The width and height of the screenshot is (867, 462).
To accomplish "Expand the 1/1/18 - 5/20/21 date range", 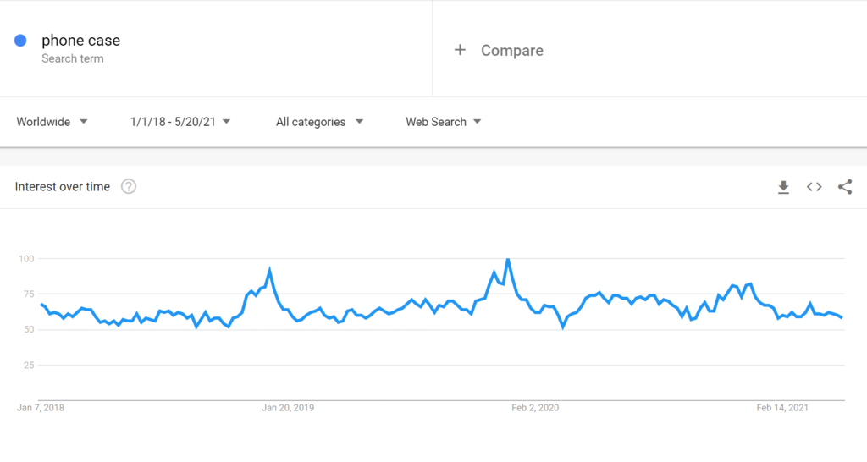I will pos(180,122).
